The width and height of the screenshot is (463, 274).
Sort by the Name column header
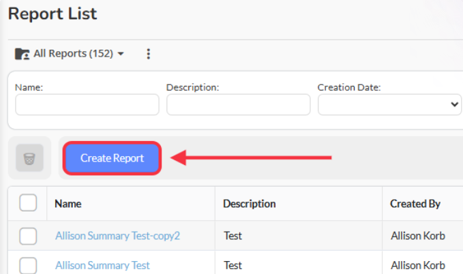[x=68, y=204]
